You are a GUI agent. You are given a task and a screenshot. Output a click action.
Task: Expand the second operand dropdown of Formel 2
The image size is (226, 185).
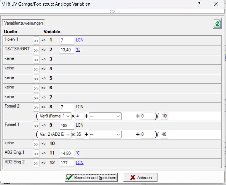105,116
